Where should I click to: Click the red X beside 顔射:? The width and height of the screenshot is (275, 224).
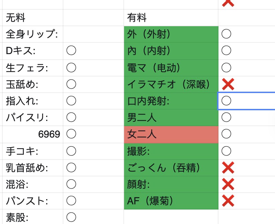(228, 184)
